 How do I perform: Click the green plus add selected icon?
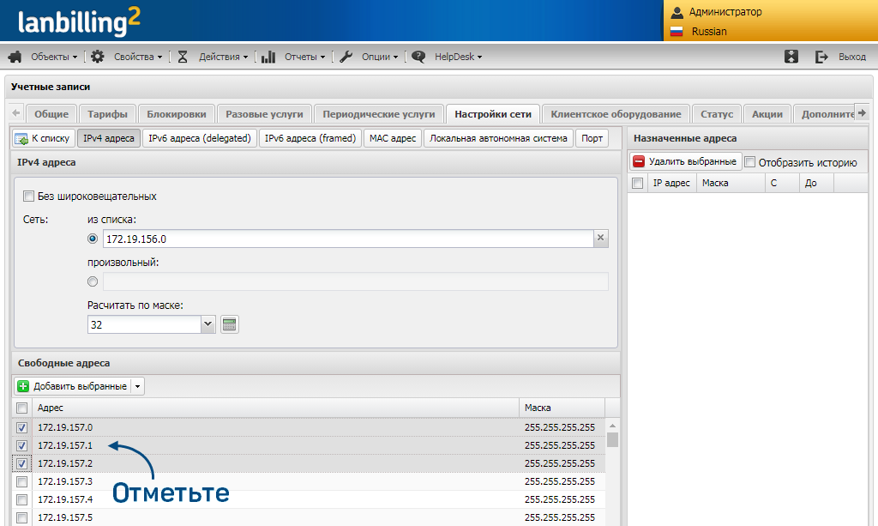[x=23, y=386]
